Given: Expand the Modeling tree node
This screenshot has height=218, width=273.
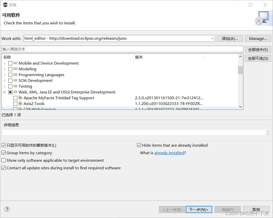Looking at the screenshot, I should point(5,69).
